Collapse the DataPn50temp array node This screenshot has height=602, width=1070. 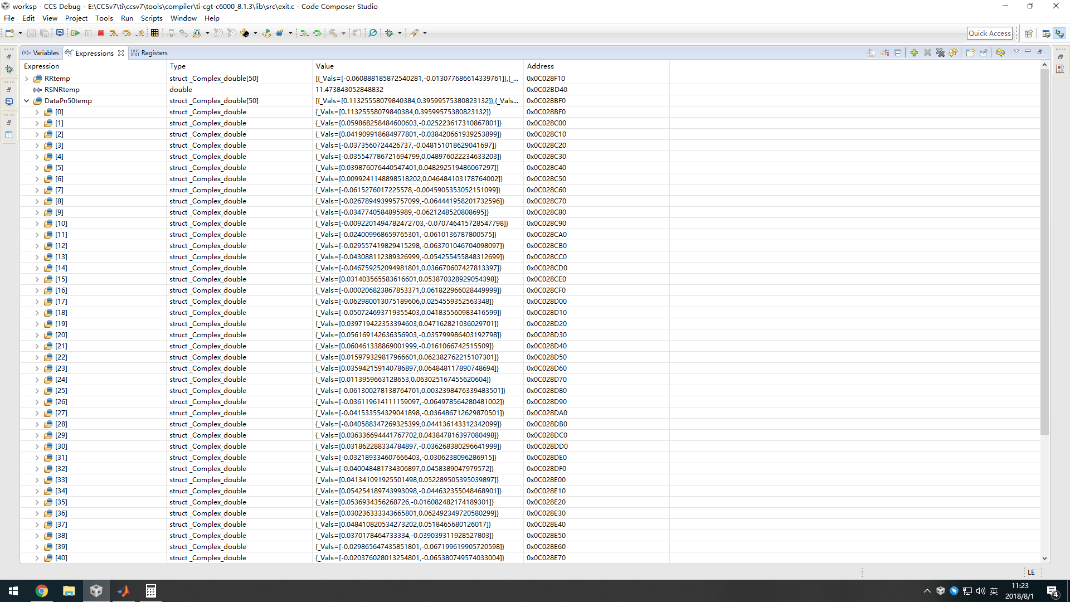click(x=26, y=101)
